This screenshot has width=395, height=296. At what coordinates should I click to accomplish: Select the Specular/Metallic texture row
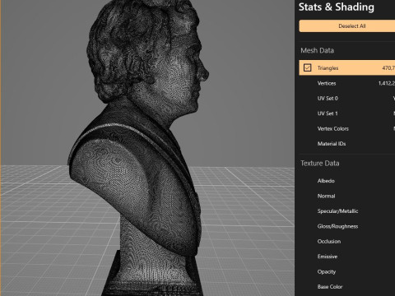point(347,211)
